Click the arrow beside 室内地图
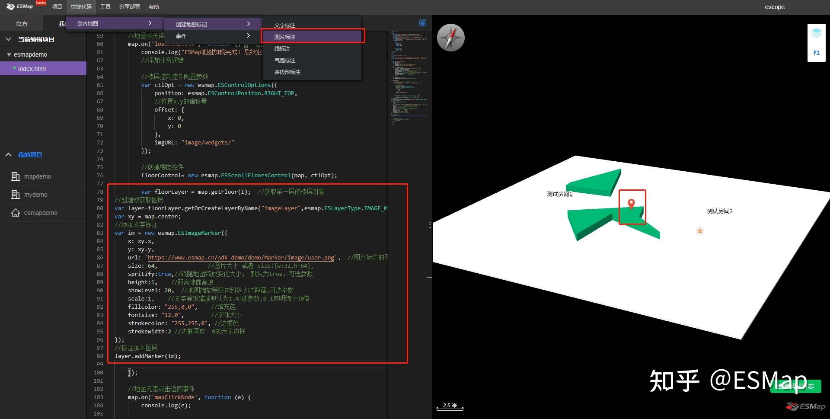 (150, 23)
